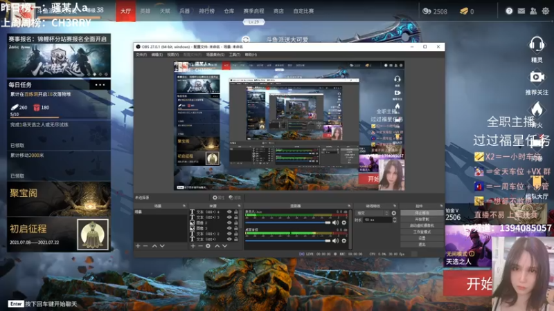Open game settings gear icon

546,11
